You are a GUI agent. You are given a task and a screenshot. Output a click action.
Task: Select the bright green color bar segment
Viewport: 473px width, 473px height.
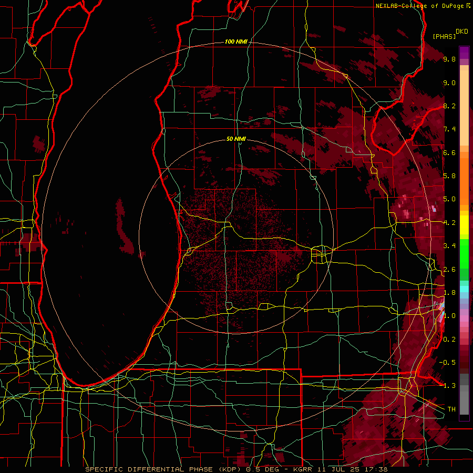click(x=464, y=254)
